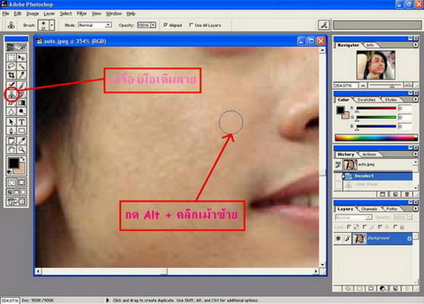Select the Slice tool
The height and width of the screenshot is (304, 424).
(22, 75)
